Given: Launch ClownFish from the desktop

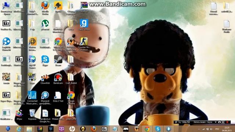Looking at the screenshot, I should tap(45, 79).
